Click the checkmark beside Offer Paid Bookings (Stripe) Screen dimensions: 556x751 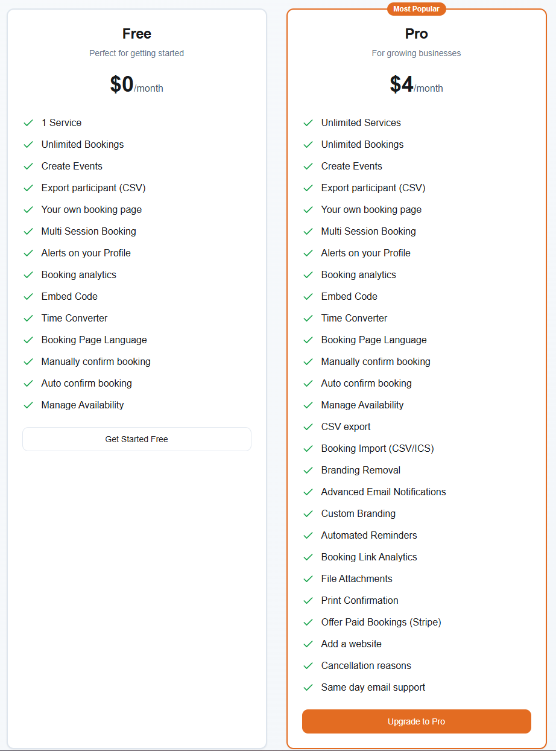point(308,622)
